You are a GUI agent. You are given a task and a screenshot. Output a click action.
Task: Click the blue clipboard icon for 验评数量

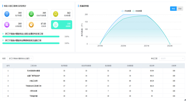click(x=7, y=14)
